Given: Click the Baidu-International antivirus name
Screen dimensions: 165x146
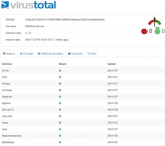Looking at the screenshot, I should click(12, 136).
